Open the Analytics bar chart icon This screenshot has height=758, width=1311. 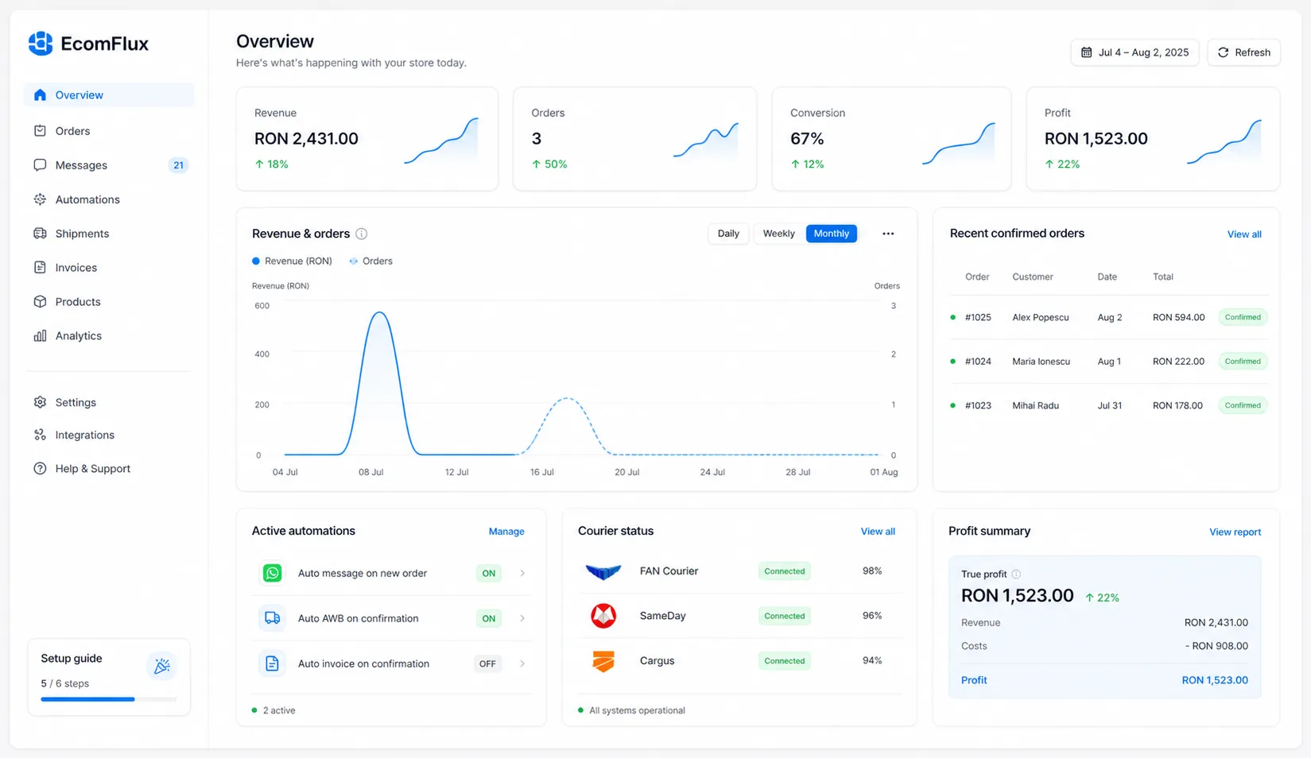[40, 336]
